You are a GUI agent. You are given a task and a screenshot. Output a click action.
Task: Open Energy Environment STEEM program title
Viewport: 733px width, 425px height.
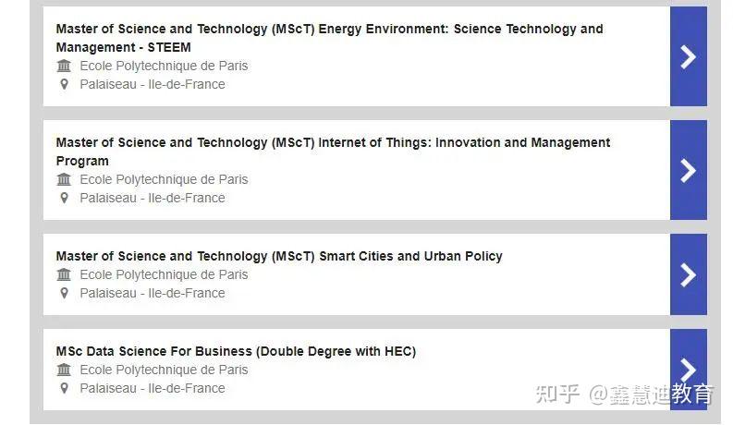(x=330, y=38)
